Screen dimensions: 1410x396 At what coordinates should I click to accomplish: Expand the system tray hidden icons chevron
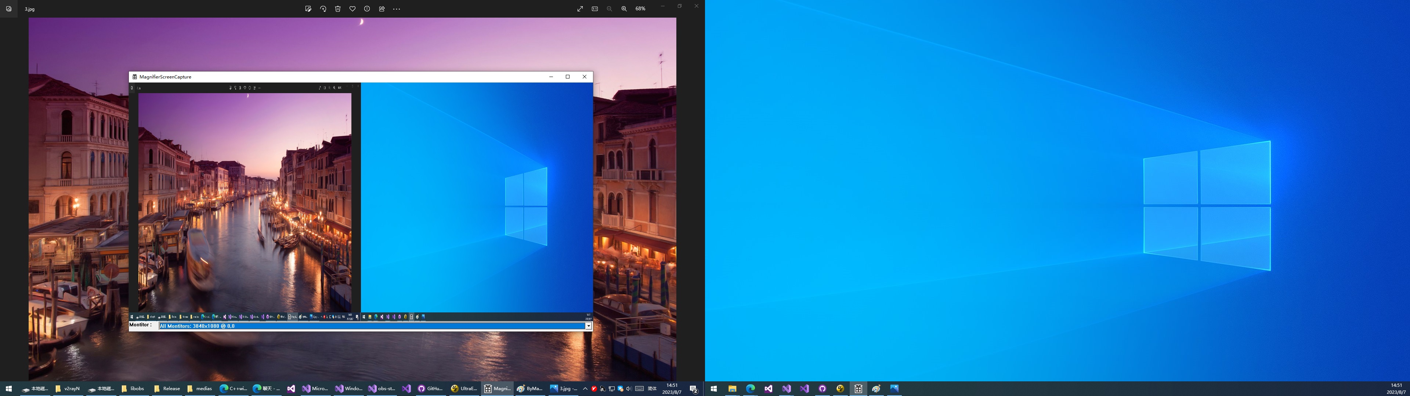[585, 389]
